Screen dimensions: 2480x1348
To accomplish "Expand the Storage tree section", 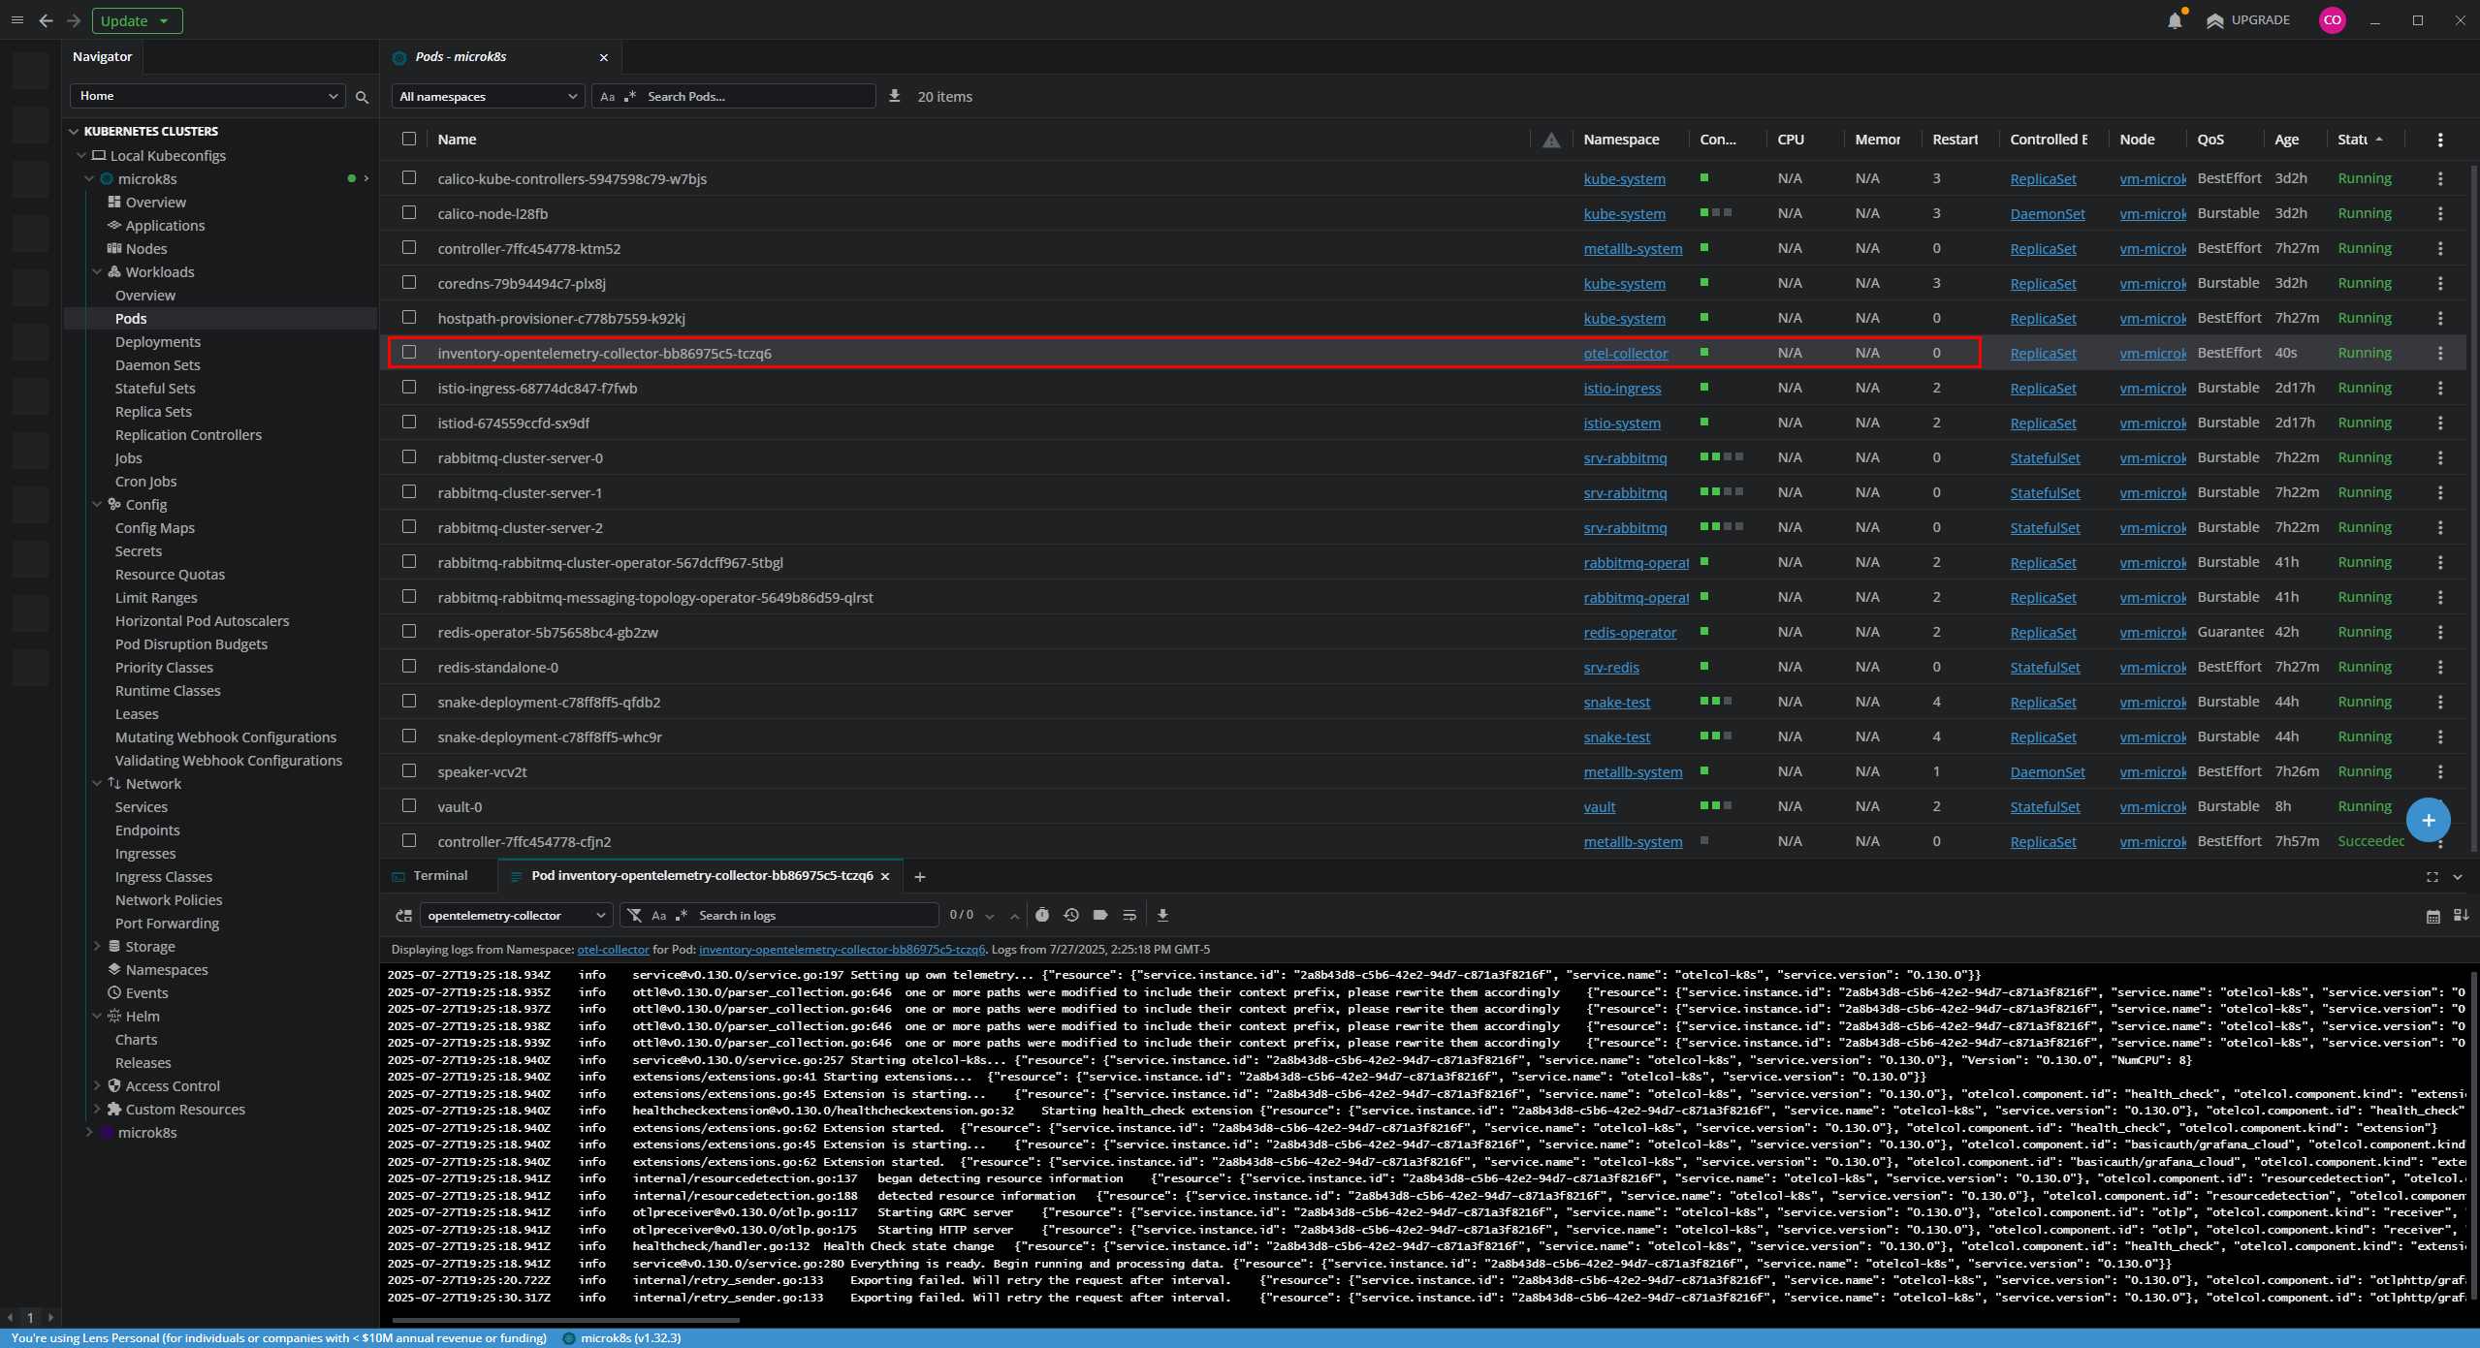I will click(97, 946).
